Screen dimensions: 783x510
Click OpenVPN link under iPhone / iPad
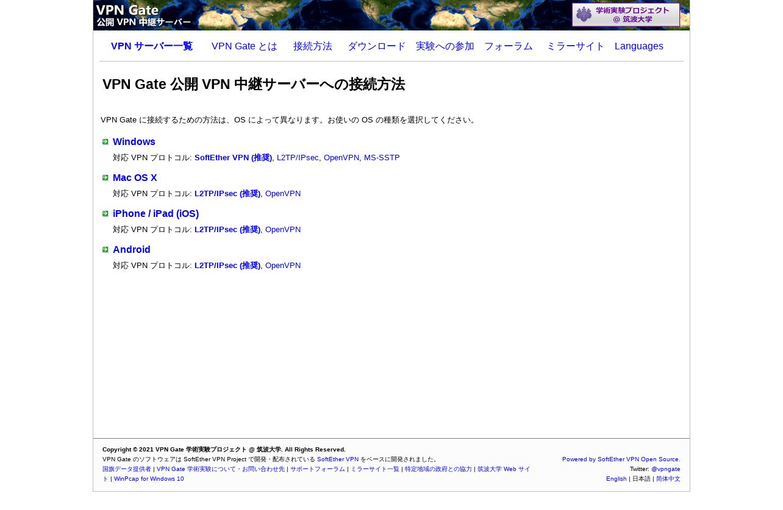click(283, 230)
